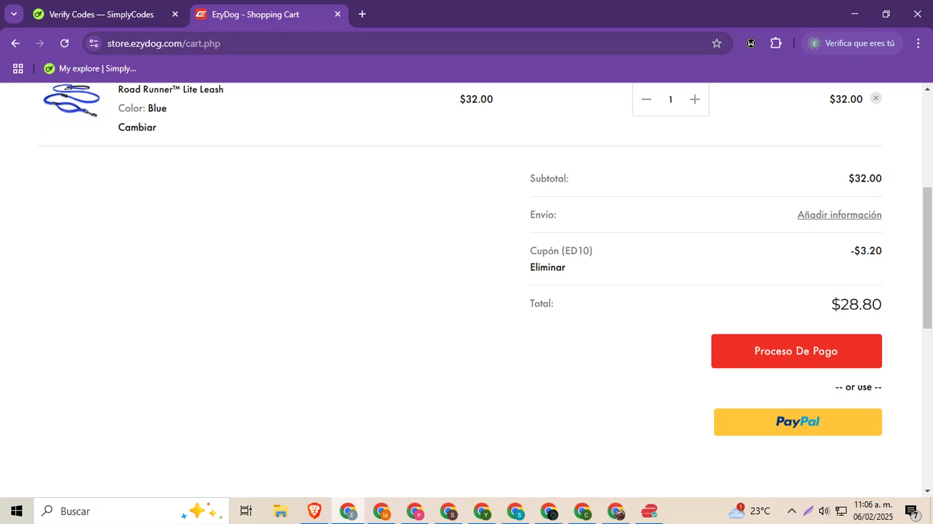Image resolution: width=933 pixels, height=524 pixels.
Task: View site information for store.ezydog.com
Action: point(94,44)
